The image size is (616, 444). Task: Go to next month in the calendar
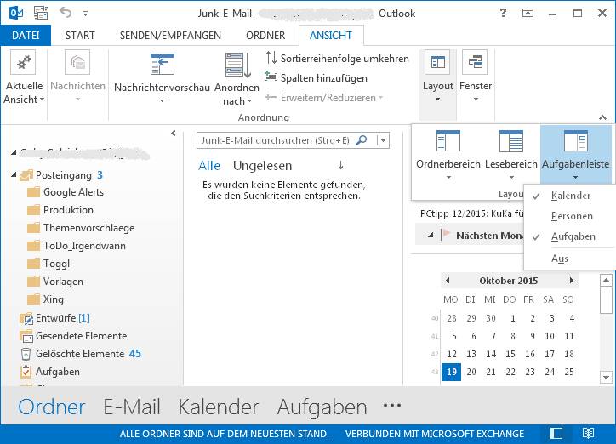(572, 281)
